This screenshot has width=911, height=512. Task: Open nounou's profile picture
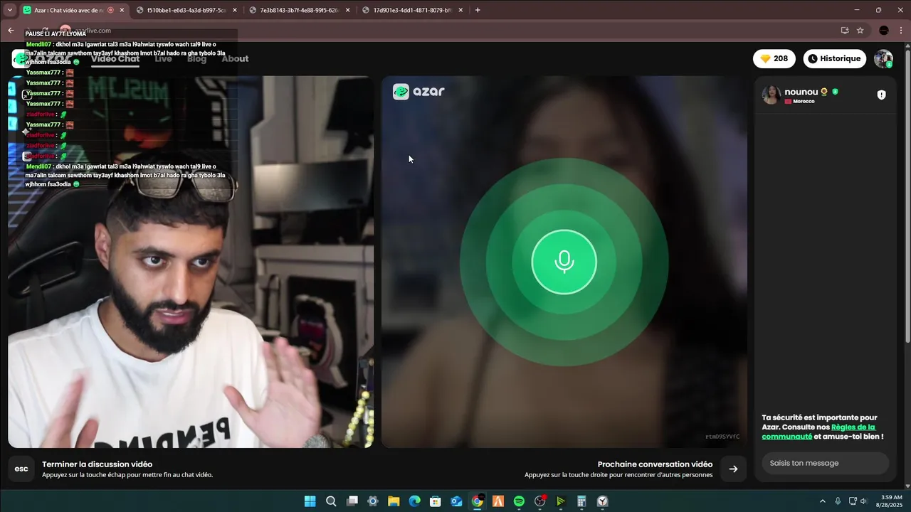(x=772, y=95)
